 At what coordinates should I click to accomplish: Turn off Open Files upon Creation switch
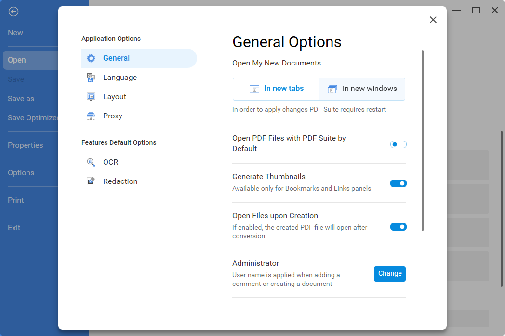click(x=399, y=227)
